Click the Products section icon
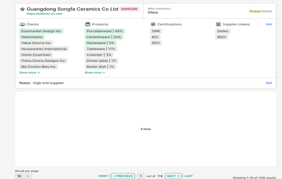Screen dimensions: 282x179 [x=88, y=24]
